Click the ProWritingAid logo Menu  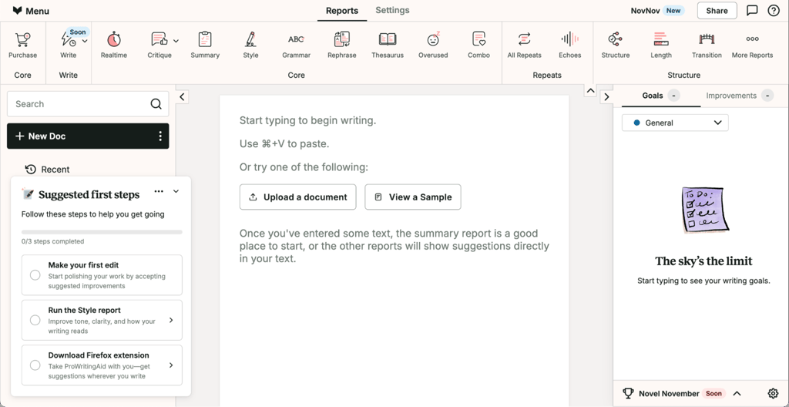tap(31, 11)
